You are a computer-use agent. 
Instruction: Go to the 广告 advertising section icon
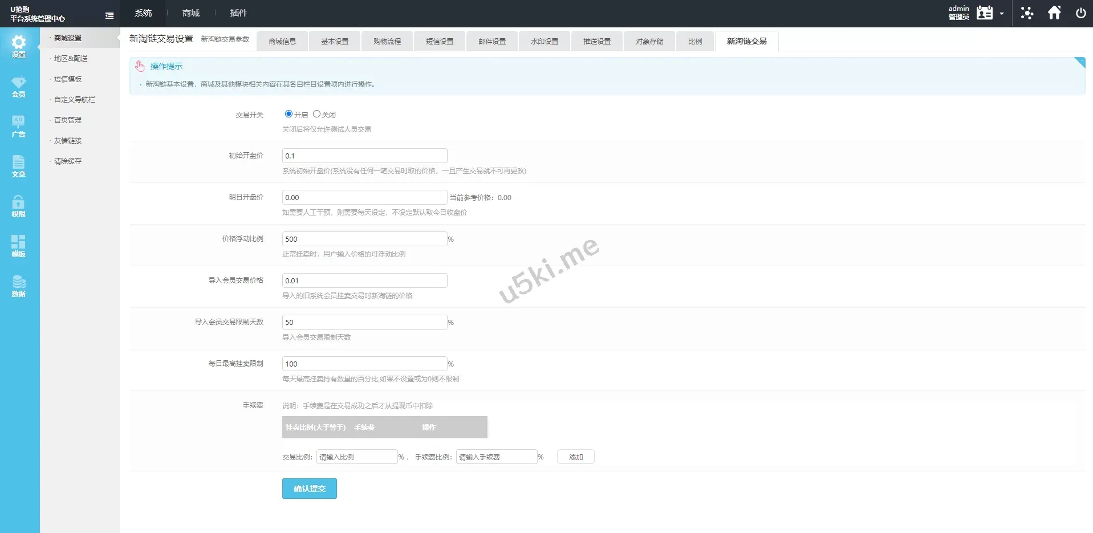coord(19,127)
